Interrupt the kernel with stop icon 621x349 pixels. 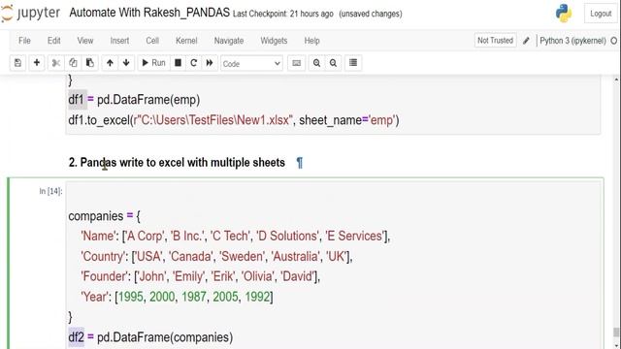point(179,63)
